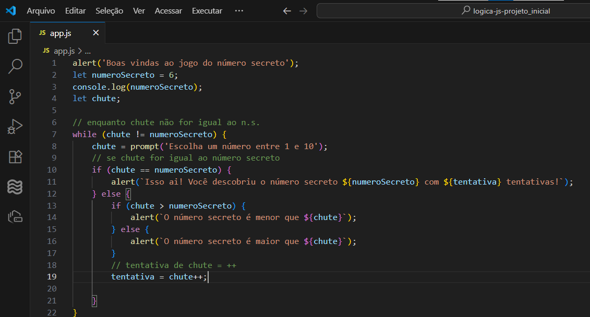Image resolution: width=590 pixels, height=317 pixels.
Task: Click the comment 'se chute for igual ao número secreto'
Action: point(186,158)
